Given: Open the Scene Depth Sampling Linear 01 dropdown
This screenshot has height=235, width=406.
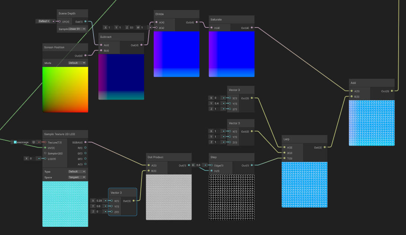Looking at the screenshot, I should (77, 29).
